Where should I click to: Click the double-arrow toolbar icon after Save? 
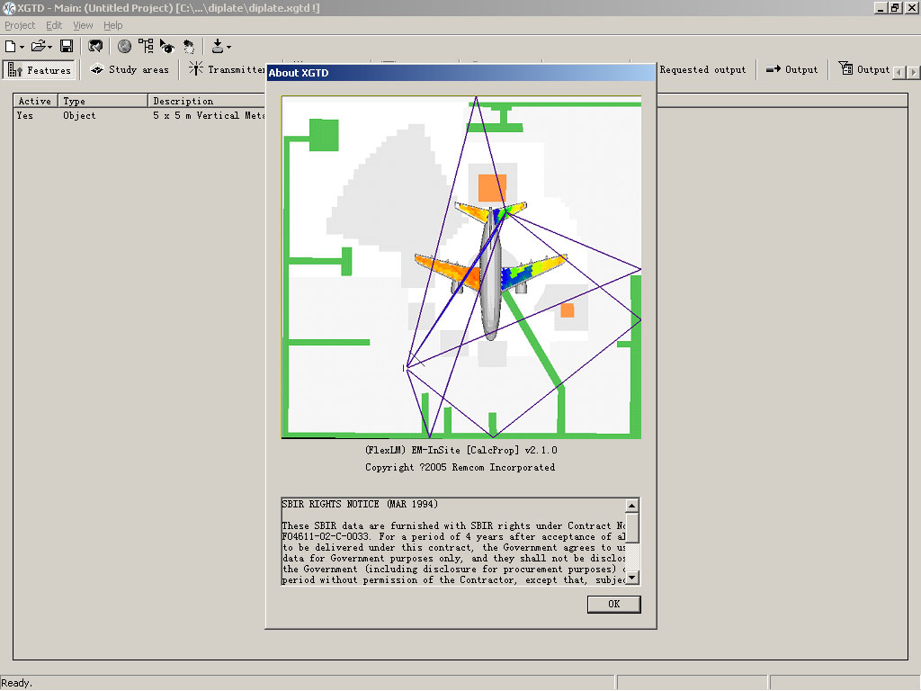[x=95, y=47]
